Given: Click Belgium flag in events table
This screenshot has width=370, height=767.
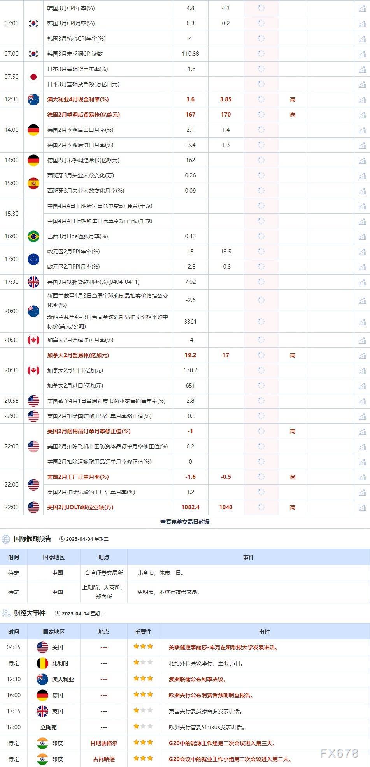Looking at the screenshot, I should click(42, 663).
